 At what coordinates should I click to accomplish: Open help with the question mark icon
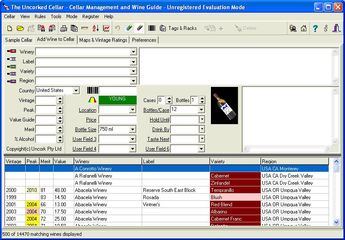point(315,28)
